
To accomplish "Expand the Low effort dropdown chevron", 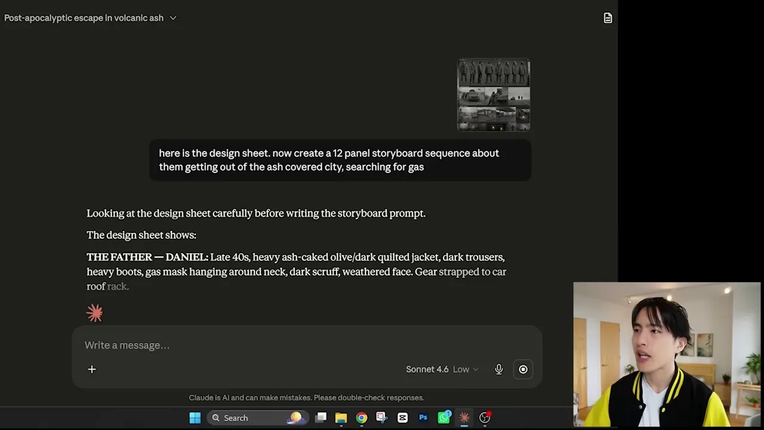I will [x=476, y=369].
